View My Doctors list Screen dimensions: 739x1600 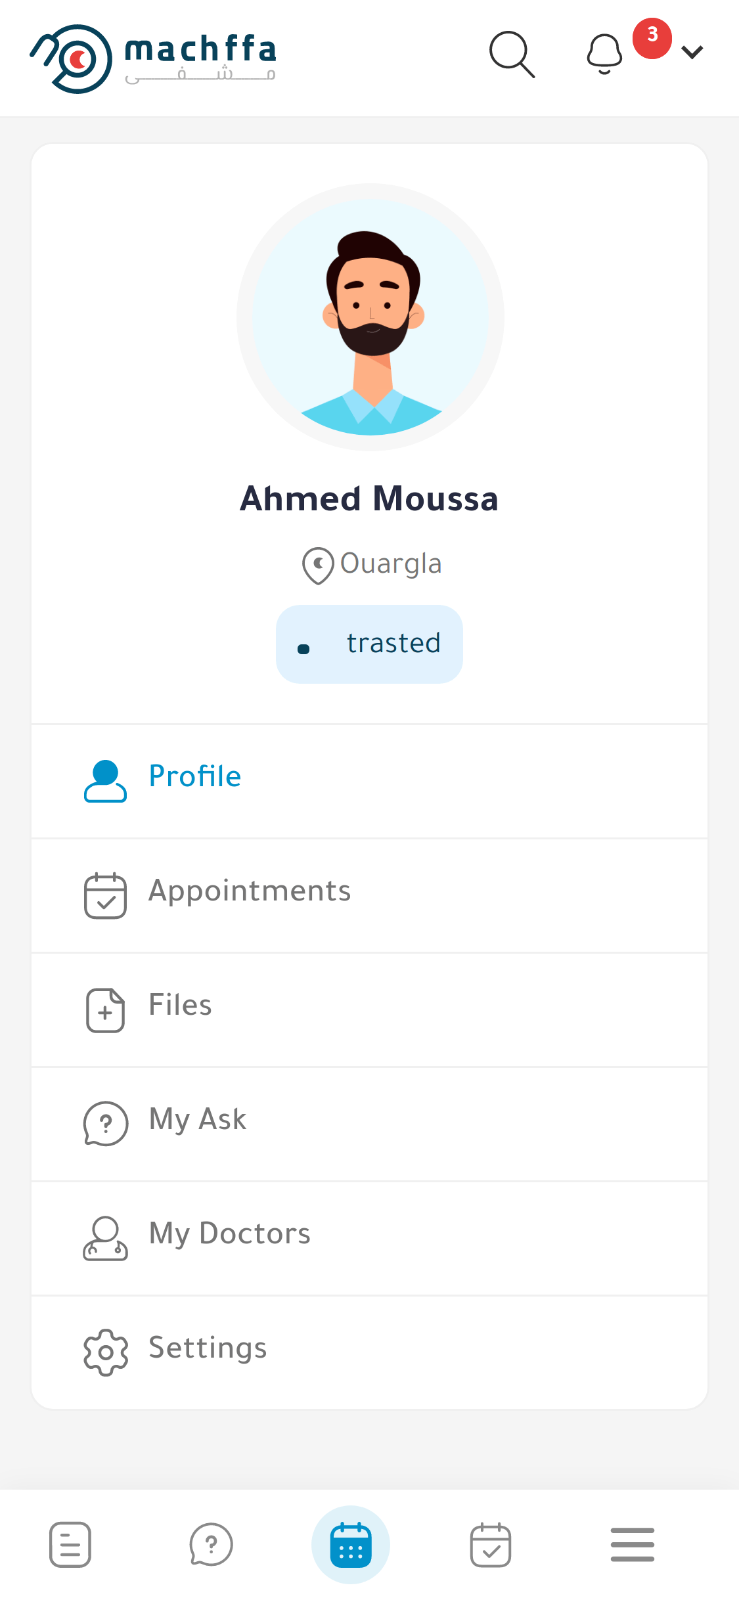pyautogui.click(x=229, y=1234)
